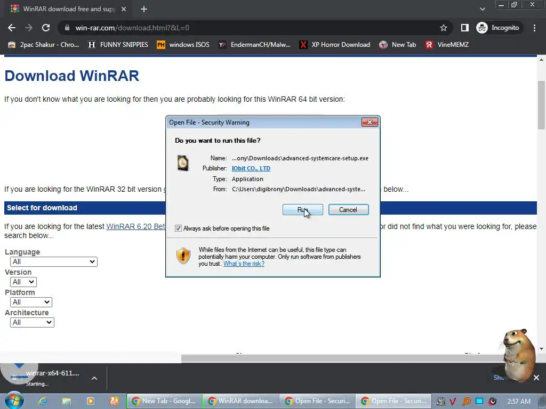The height and width of the screenshot is (409, 546).
Task: Go back with the browser back arrow
Action: point(12,28)
